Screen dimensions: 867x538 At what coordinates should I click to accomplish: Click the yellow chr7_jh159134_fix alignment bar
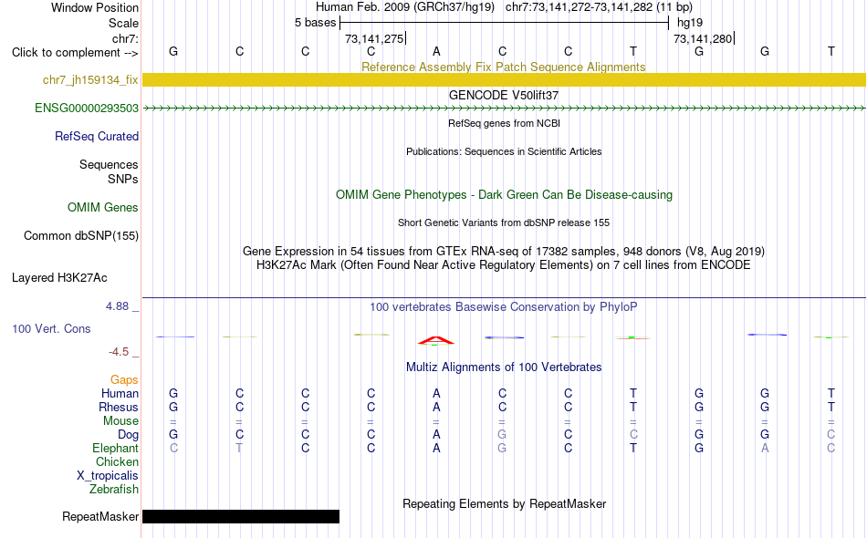point(505,79)
